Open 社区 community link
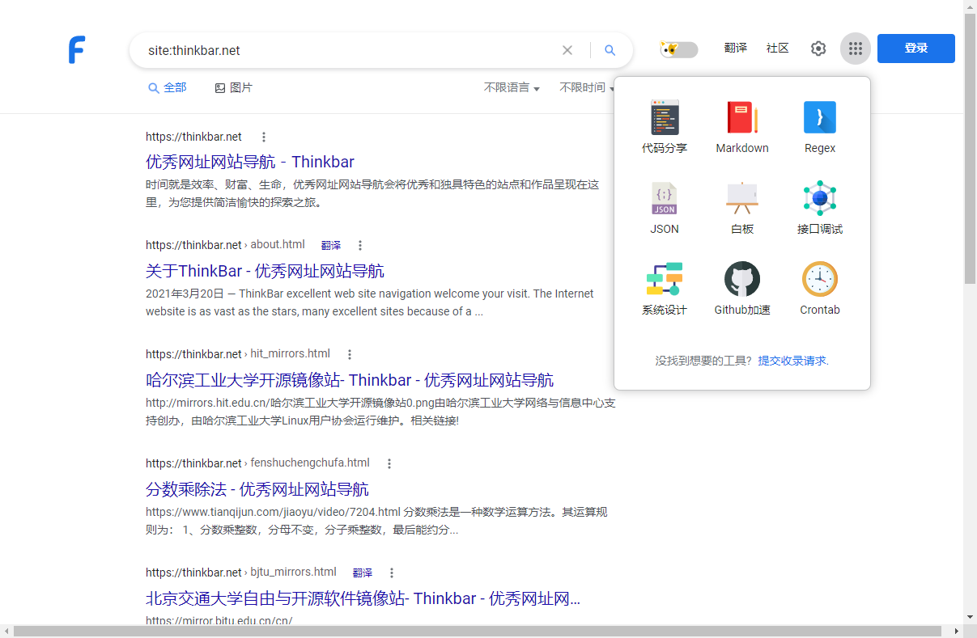Screen dimensions: 977x638 [x=778, y=49]
